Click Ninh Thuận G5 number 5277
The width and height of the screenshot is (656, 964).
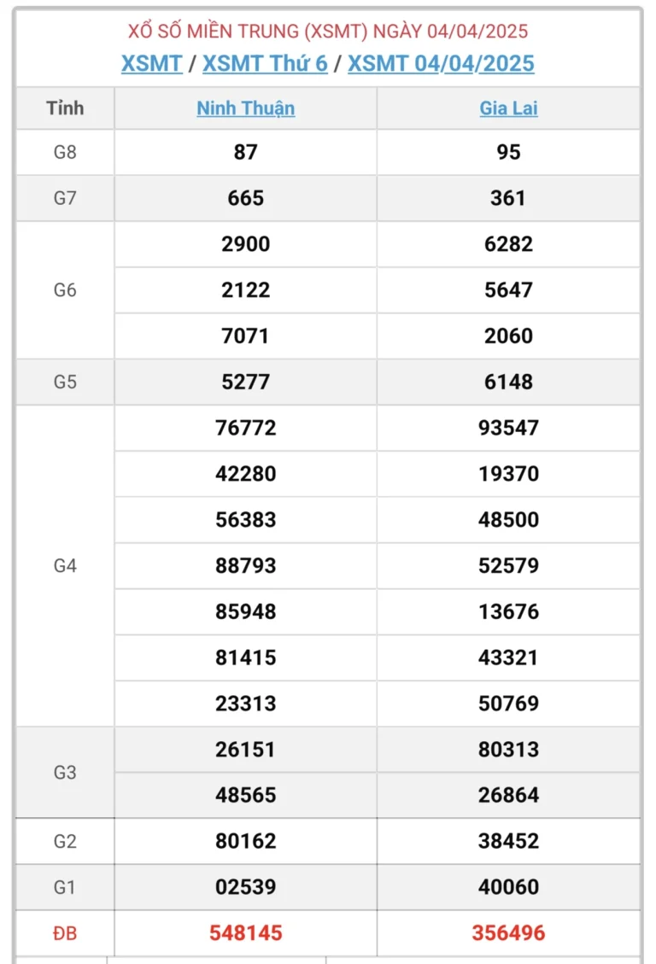pos(245,382)
